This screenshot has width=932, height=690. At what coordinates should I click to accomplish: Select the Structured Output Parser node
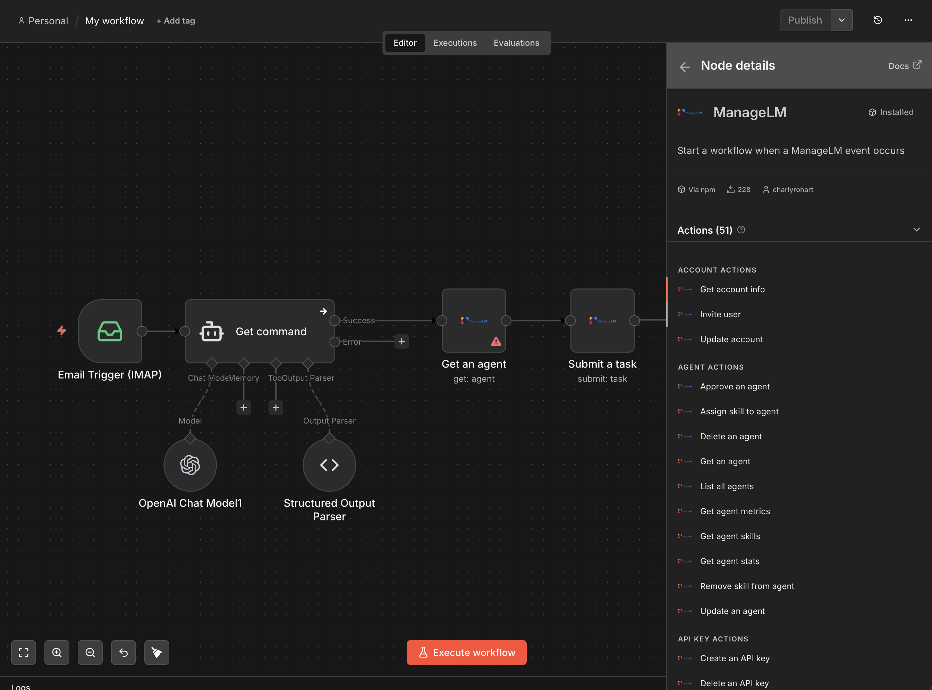[x=329, y=465]
